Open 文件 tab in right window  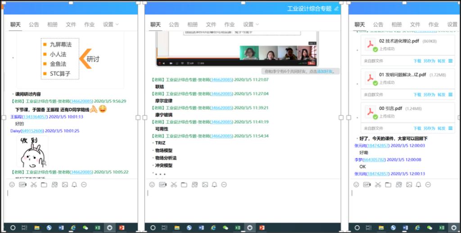click(x=415, y=24)
